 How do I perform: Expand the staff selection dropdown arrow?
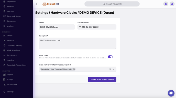[114, 69]
